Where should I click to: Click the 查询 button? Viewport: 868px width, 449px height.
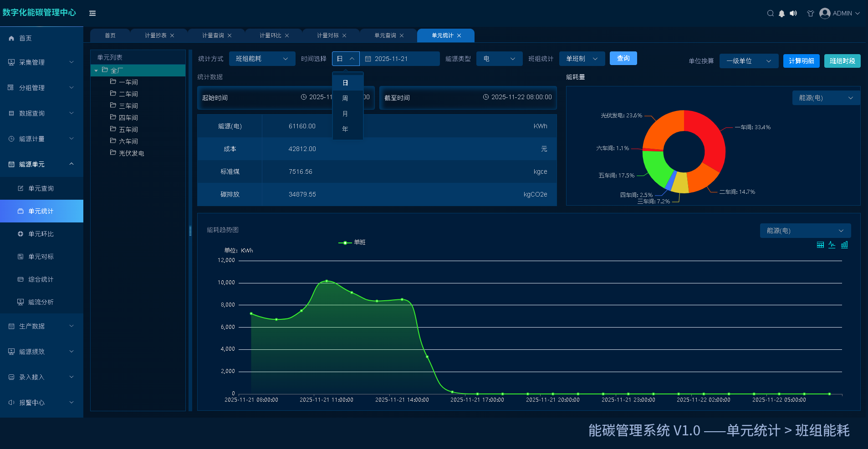(623, 58)
